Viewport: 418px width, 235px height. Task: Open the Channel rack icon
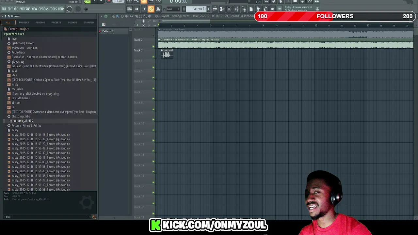[x=229, y=9]
